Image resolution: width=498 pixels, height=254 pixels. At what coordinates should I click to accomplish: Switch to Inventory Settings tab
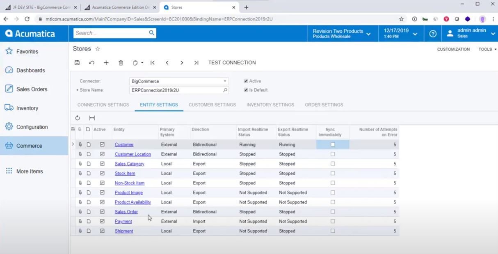tap(270, 105)
